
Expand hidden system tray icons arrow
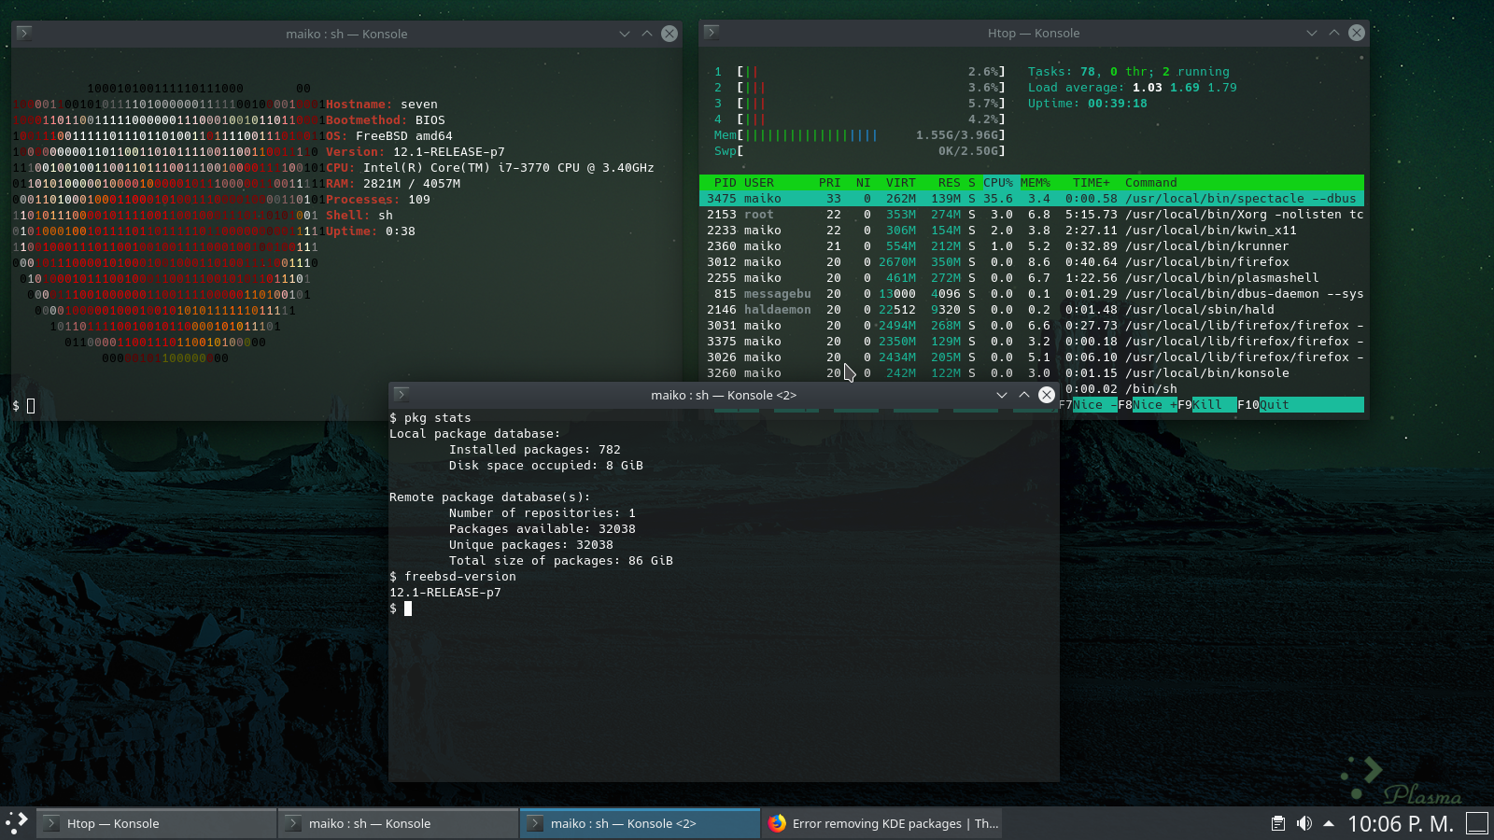point(1329,823)
